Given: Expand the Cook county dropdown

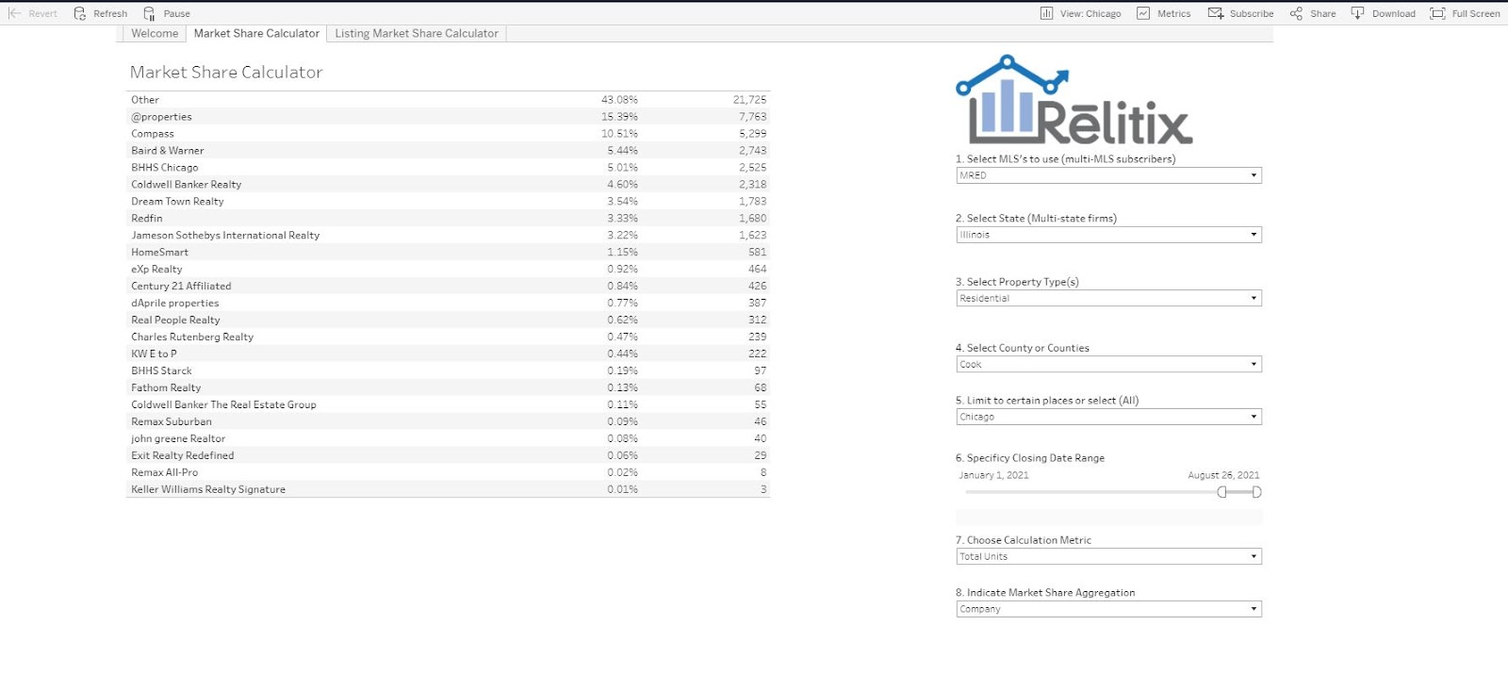Looking at the screenshot, I should (1108, 364).
